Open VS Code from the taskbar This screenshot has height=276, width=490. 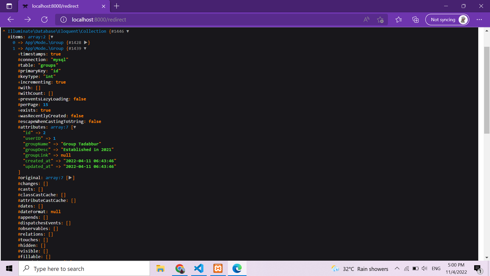tap(199, 269)
